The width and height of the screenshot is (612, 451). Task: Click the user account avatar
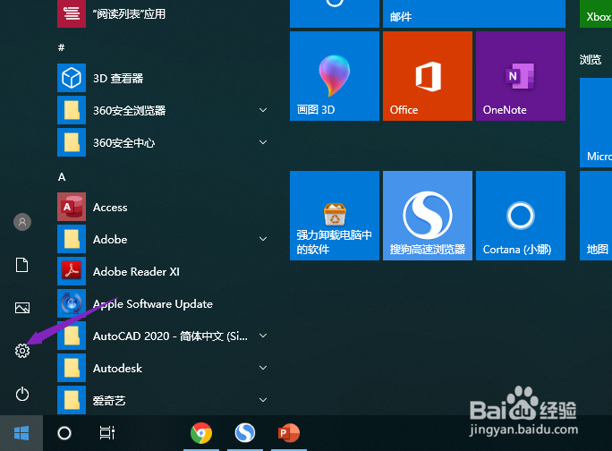pyautogui.click(x=22, y=222)
